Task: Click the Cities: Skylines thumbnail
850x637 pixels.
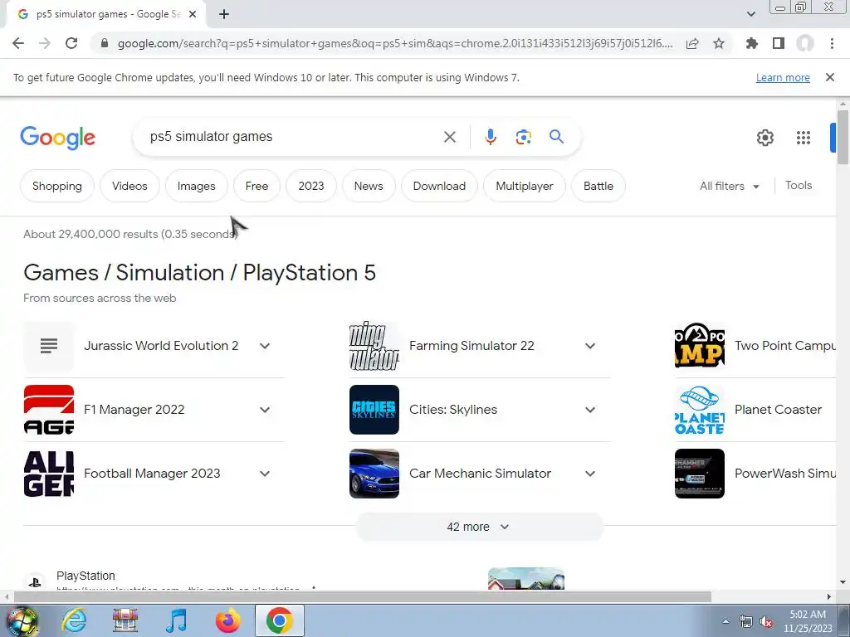Action: tap(374, 410)
